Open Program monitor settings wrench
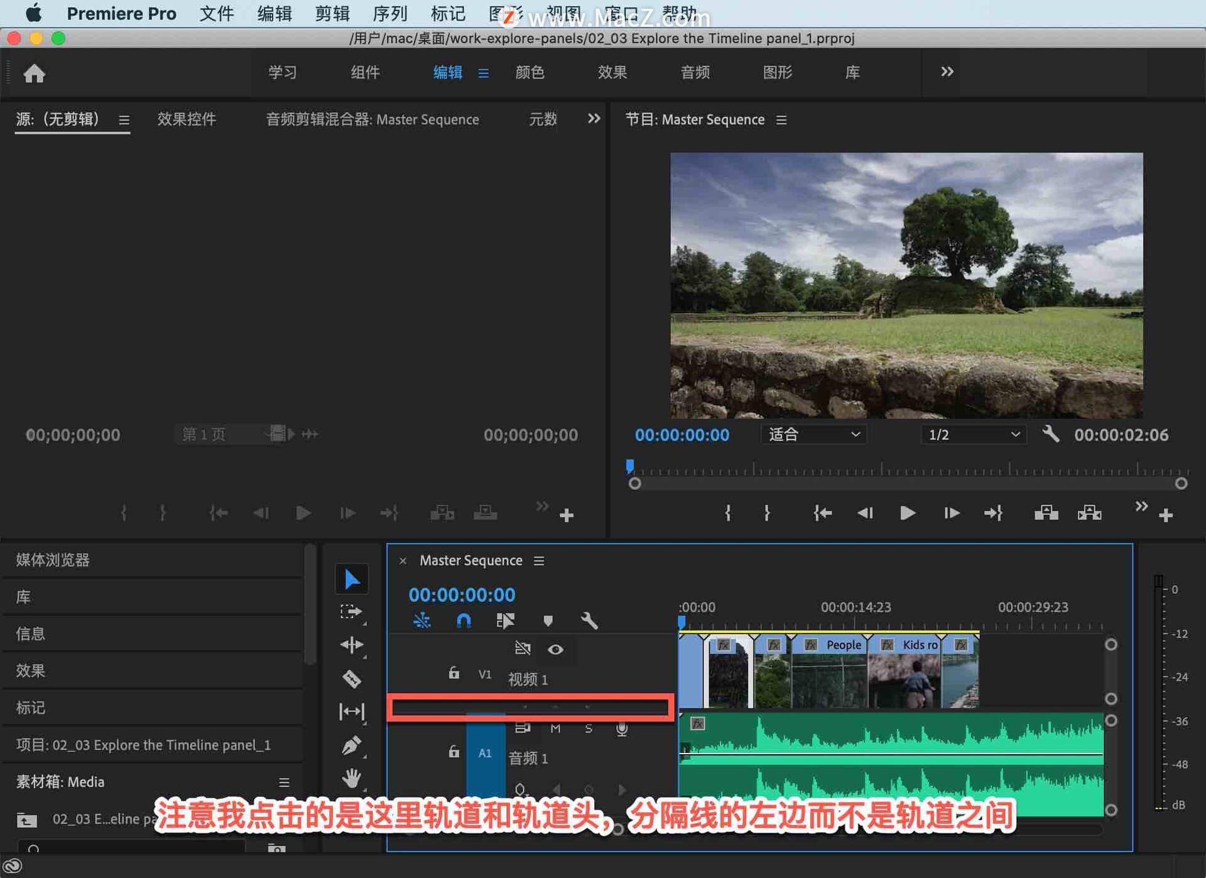1206x878 pixels. point(1051,434)
